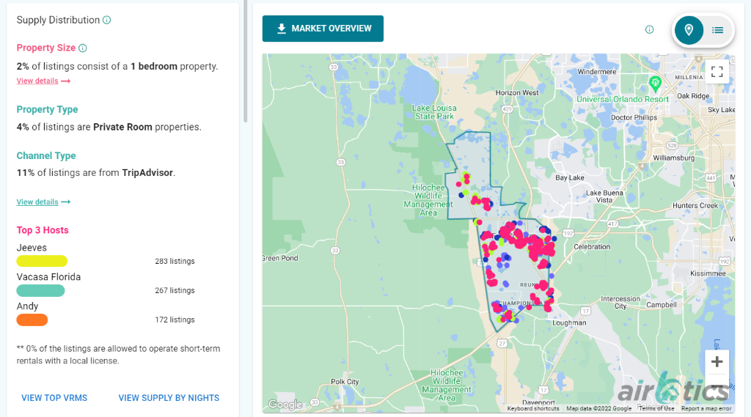Click the 283 listings count
The image size is (751, 417).
point(175,262)
